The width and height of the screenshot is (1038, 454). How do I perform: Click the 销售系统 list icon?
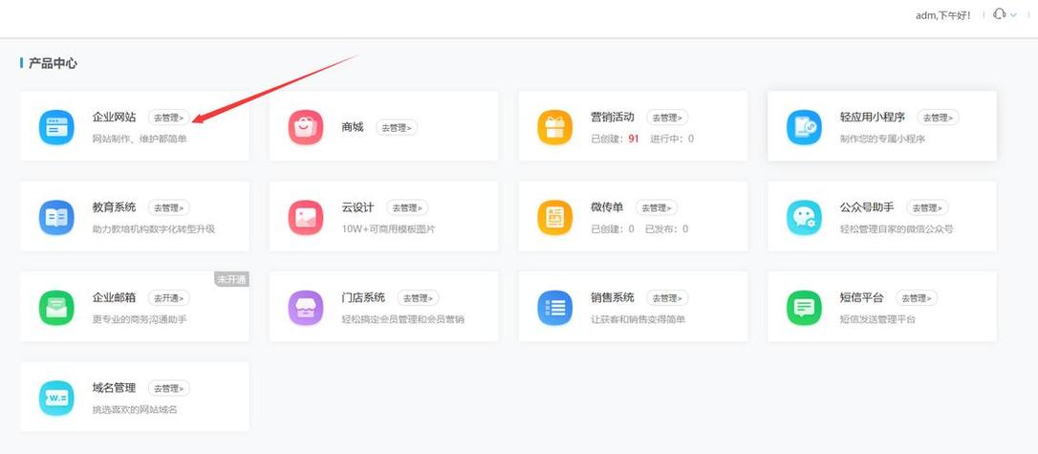[x=554, y=308]
